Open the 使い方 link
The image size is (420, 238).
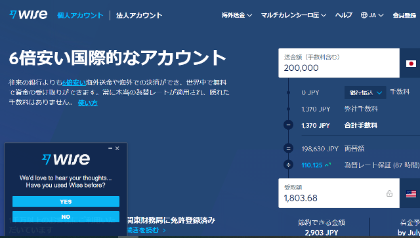[87, 102]
